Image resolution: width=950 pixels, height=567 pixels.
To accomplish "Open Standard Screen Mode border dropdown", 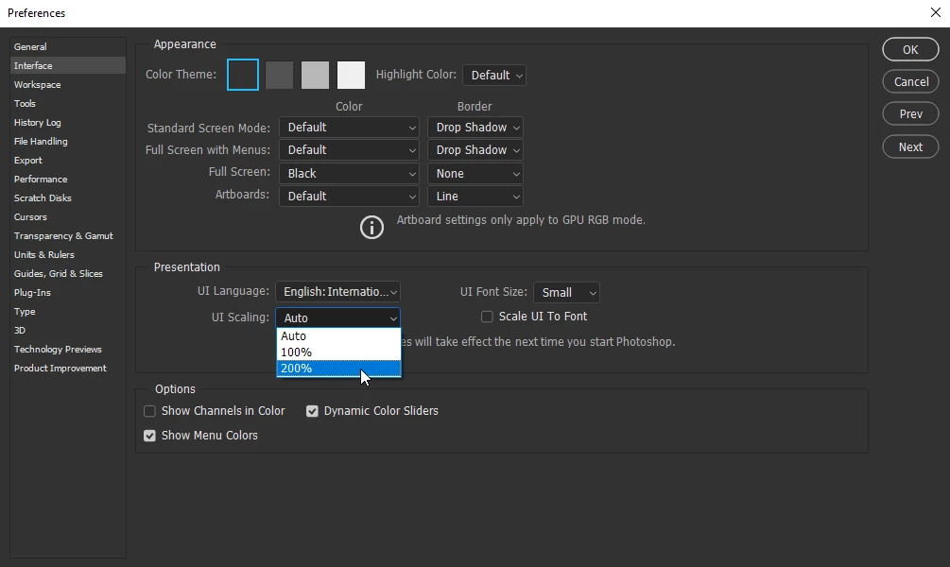I will pos(475,128).
